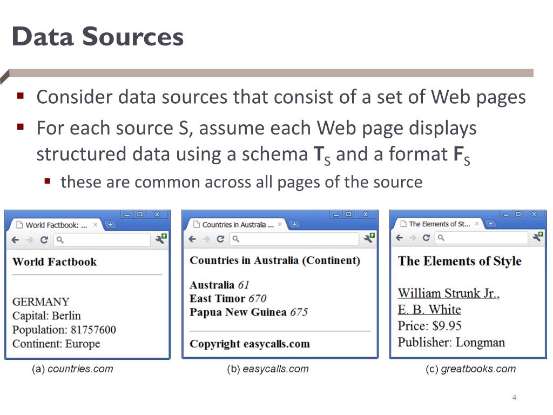Click back arrow in World Factbook browser

point(15,240)
